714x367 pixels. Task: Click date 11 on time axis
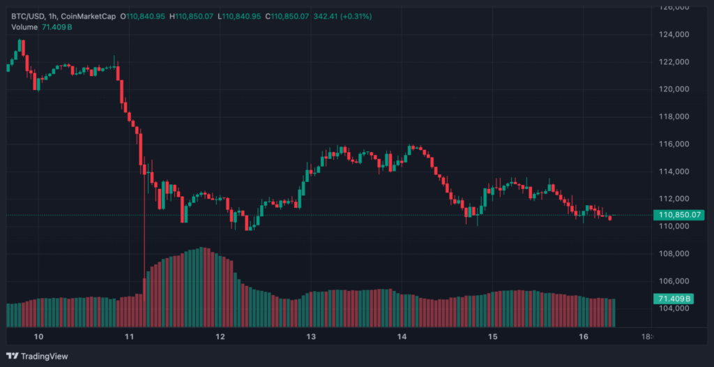click(129, 336)
